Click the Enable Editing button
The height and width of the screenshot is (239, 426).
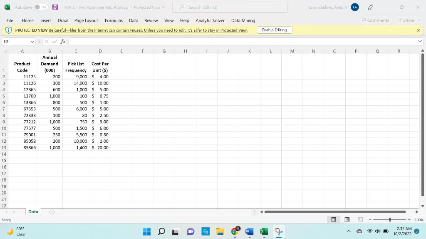click(275, 30)
